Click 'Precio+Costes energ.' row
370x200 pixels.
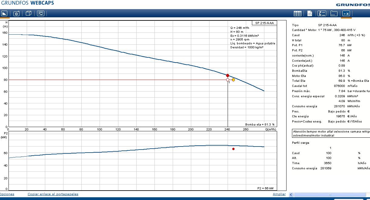[327, 122]
